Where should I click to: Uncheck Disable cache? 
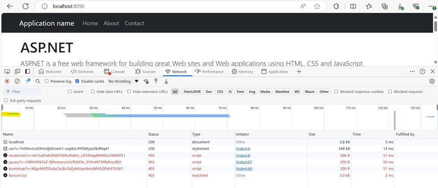click(x=77, y=81)
